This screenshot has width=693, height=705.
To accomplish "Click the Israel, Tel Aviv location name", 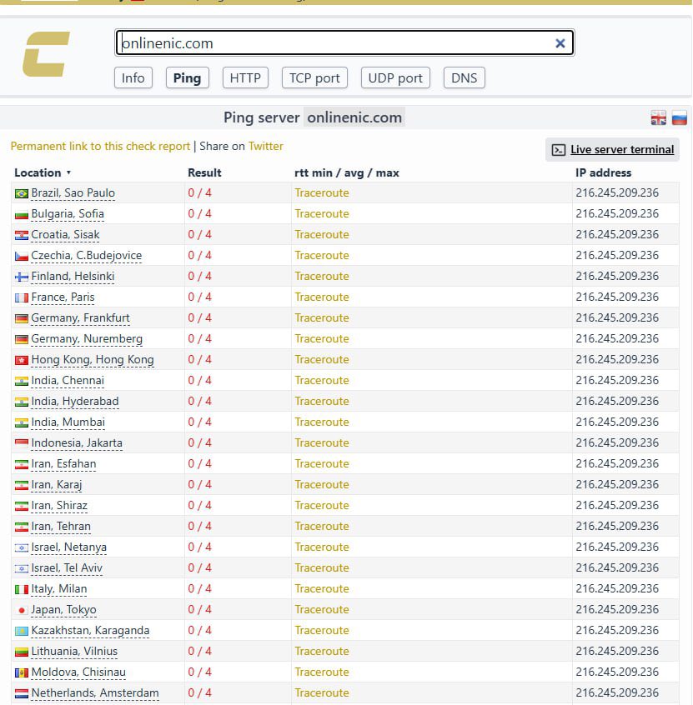I will tap(67, 567).
